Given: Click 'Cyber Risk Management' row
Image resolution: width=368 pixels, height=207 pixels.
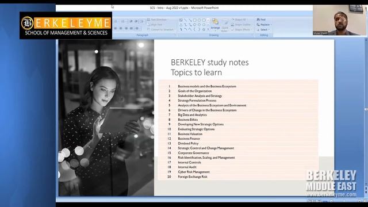Looking at the screenshot, I should click(x=194, y=172).
